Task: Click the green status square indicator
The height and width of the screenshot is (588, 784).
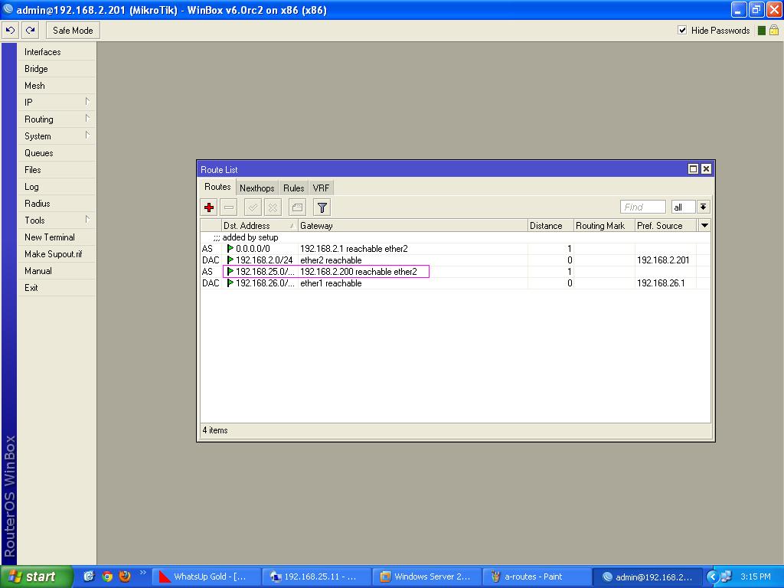Action: point(762,31)
